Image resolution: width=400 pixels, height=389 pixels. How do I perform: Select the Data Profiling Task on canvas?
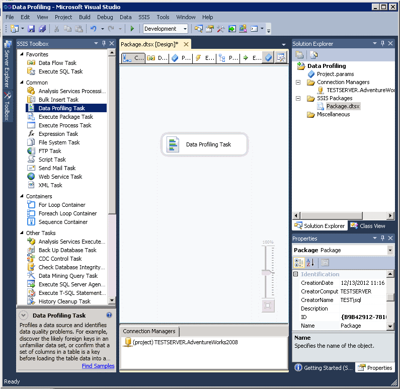click(204, 144)
